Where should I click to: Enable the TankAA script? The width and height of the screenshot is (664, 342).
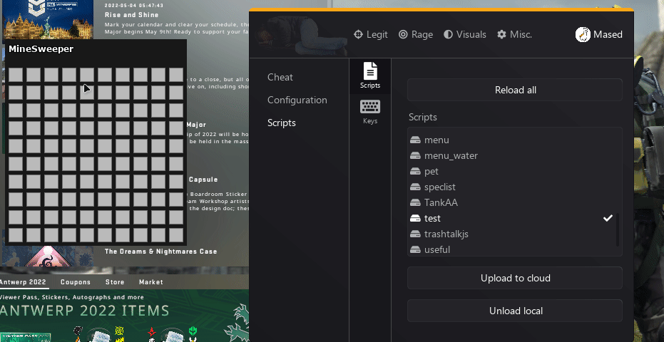click(x=441, y=203)
